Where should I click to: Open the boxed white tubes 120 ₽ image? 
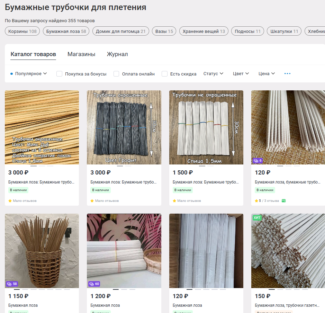point(206,251)
